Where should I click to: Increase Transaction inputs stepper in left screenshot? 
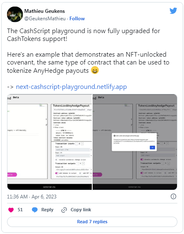pos(82,143)
